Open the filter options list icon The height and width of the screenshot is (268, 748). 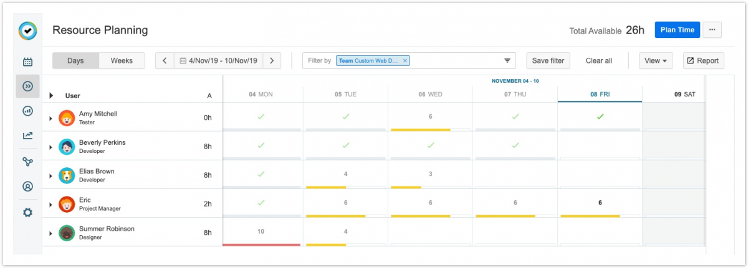coord(507,61)
